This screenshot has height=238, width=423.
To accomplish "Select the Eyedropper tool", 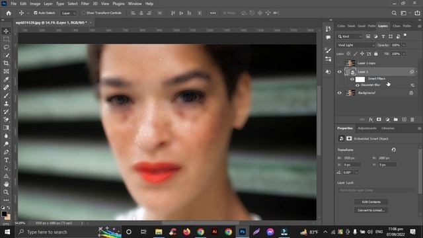I will [6, 79].
